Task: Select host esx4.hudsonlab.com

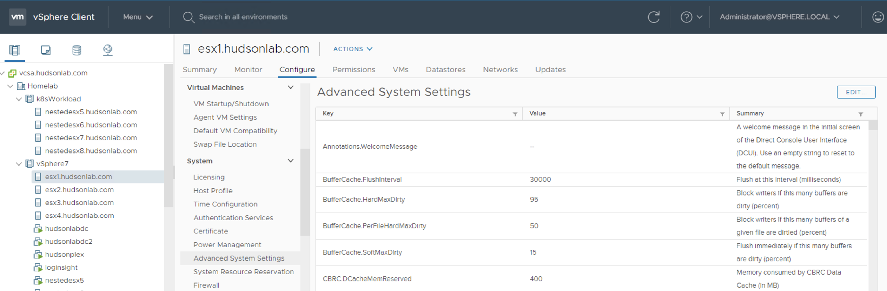Action: 79,216
